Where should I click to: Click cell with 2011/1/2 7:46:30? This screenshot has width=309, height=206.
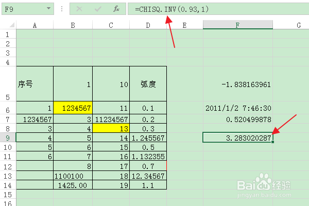238,108
